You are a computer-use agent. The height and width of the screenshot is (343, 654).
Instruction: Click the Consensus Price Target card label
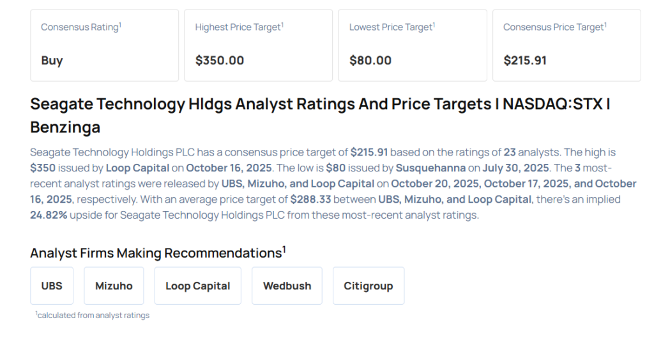pyautogui.click(x=553, y=27)
